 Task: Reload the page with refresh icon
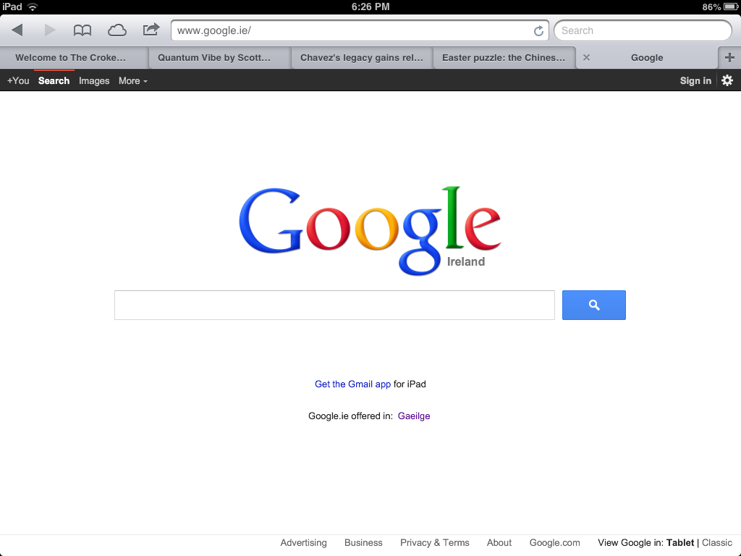(x=538, y=30)
